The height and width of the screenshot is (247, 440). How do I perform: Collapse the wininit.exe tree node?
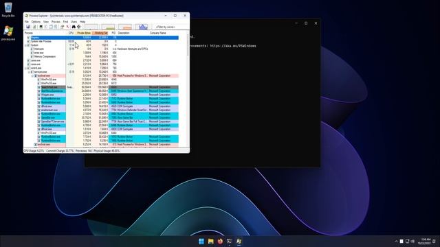[25, 68]
